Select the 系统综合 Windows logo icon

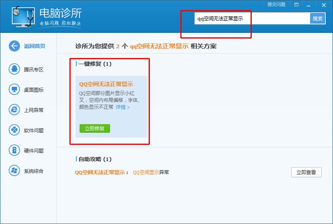[x=14, y=170]
